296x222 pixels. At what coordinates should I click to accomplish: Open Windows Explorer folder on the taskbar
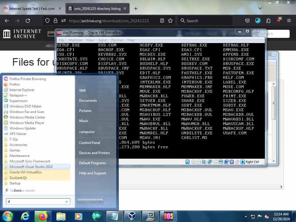(61, 216)
